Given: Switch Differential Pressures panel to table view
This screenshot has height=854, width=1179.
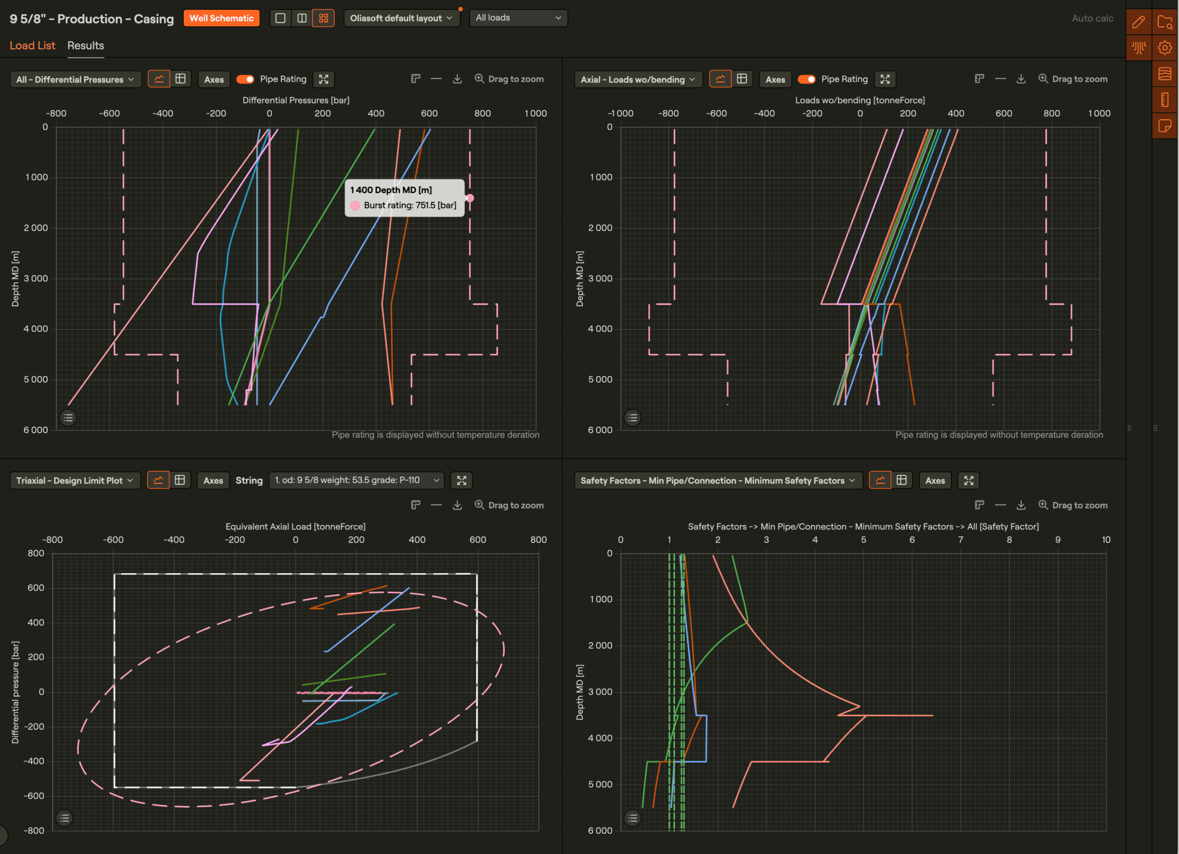Looking at the screenshot, I should [x=180, y=79].
